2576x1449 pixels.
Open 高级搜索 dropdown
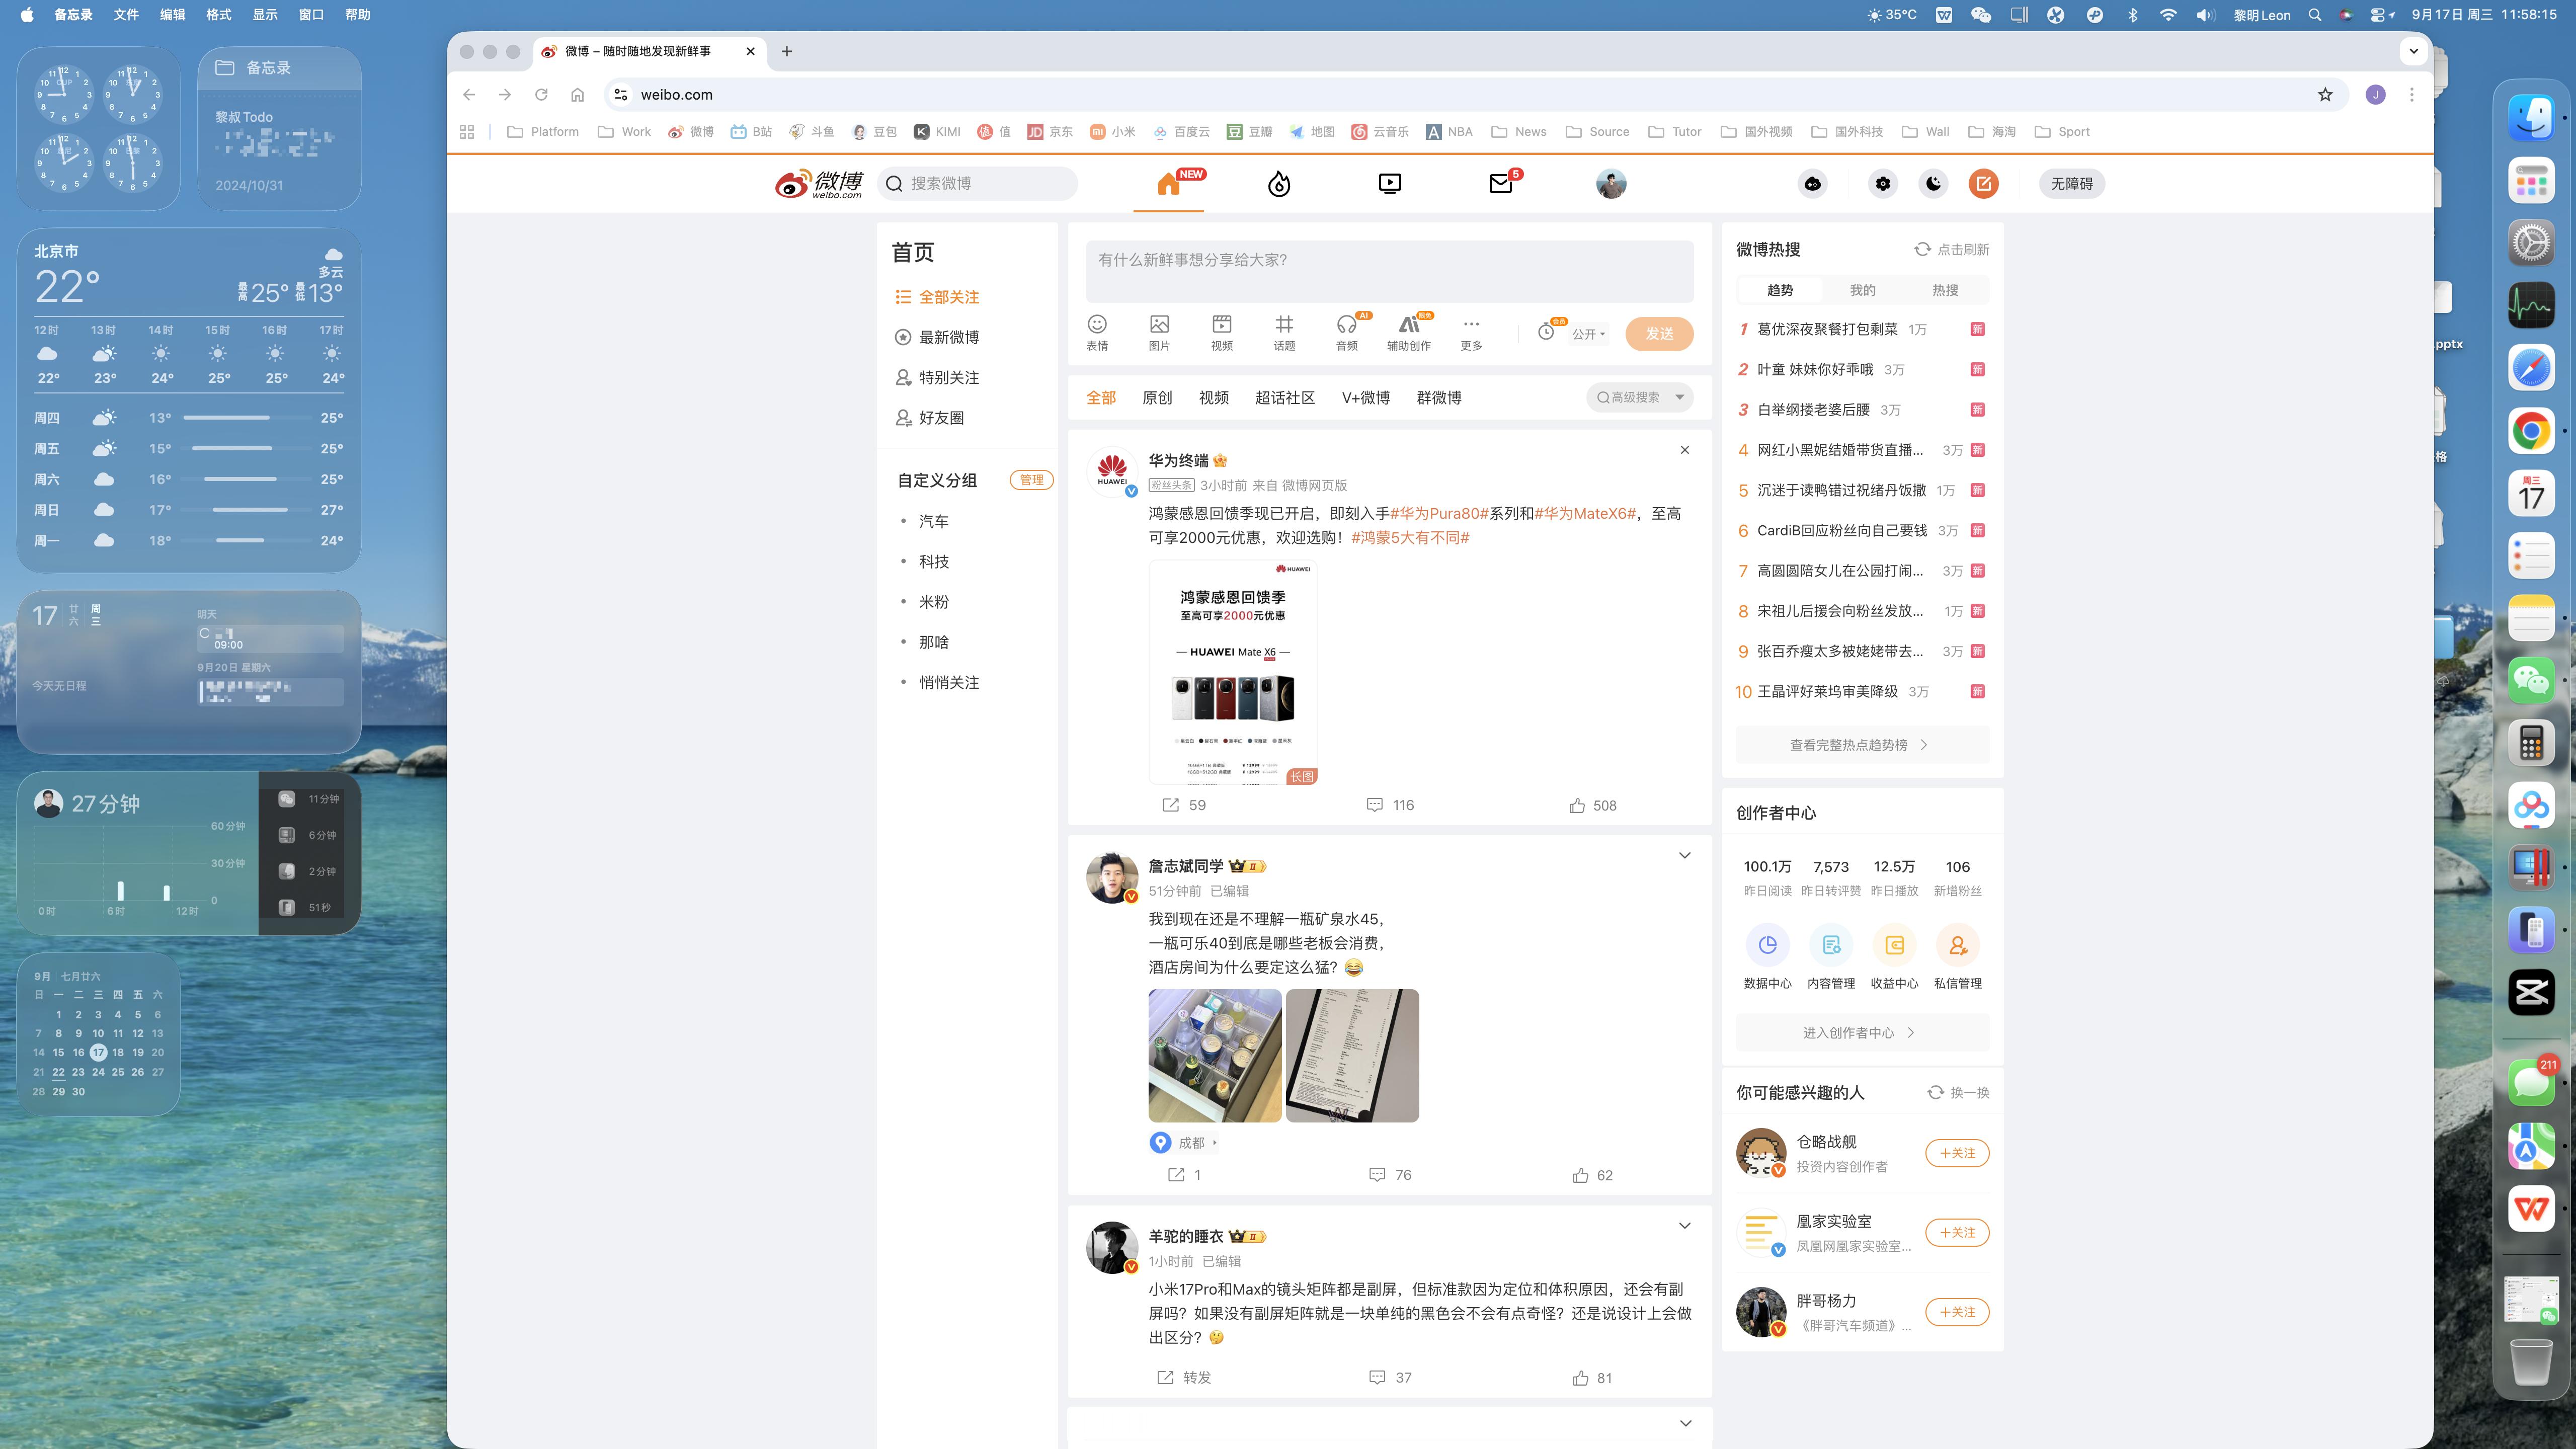tap(1640, 397)
